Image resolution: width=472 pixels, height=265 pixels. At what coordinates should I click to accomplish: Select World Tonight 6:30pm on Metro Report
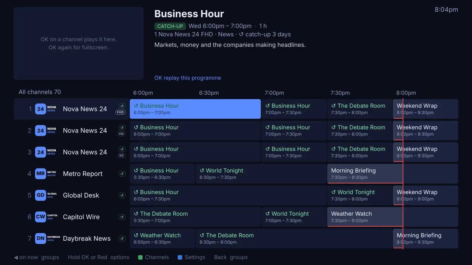(261, 174)
